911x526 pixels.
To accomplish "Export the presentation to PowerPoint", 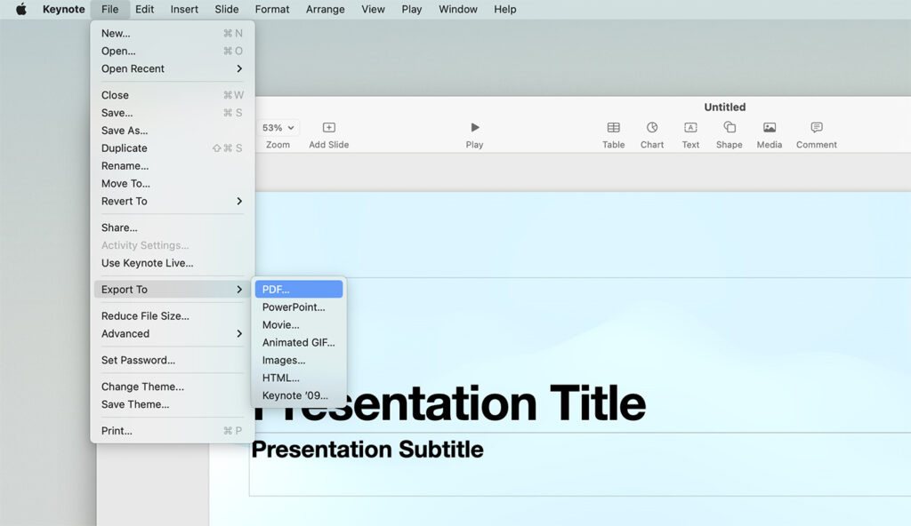I will click(x=293, y=307).
